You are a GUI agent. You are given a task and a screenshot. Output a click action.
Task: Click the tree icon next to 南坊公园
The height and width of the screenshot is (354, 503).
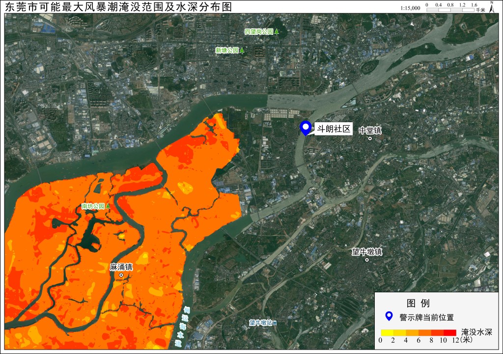point(108,206)
